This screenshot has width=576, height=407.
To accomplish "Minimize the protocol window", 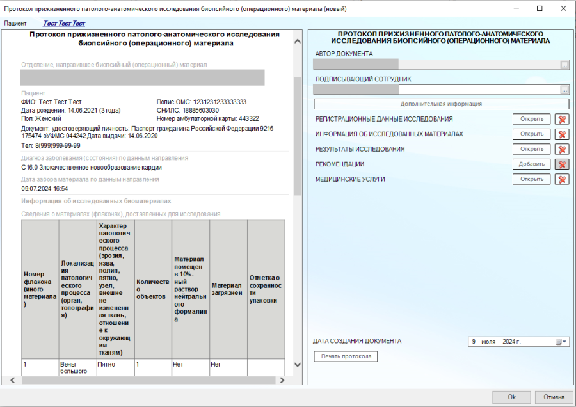I will (516, 8).
